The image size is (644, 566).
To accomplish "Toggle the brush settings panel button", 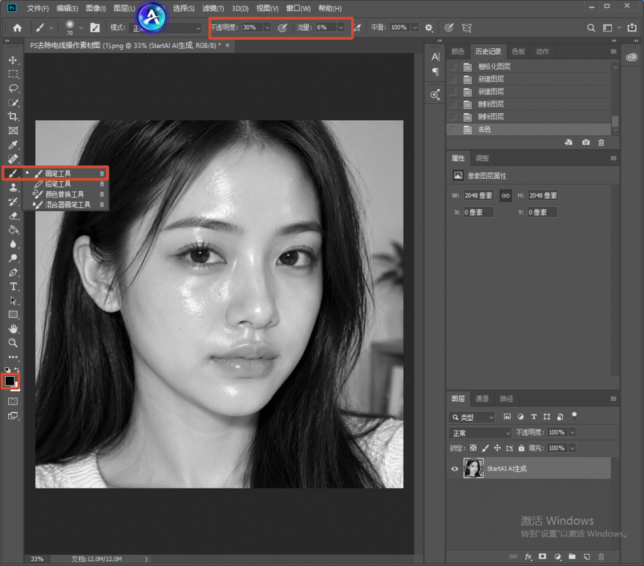I will (95, 28).
